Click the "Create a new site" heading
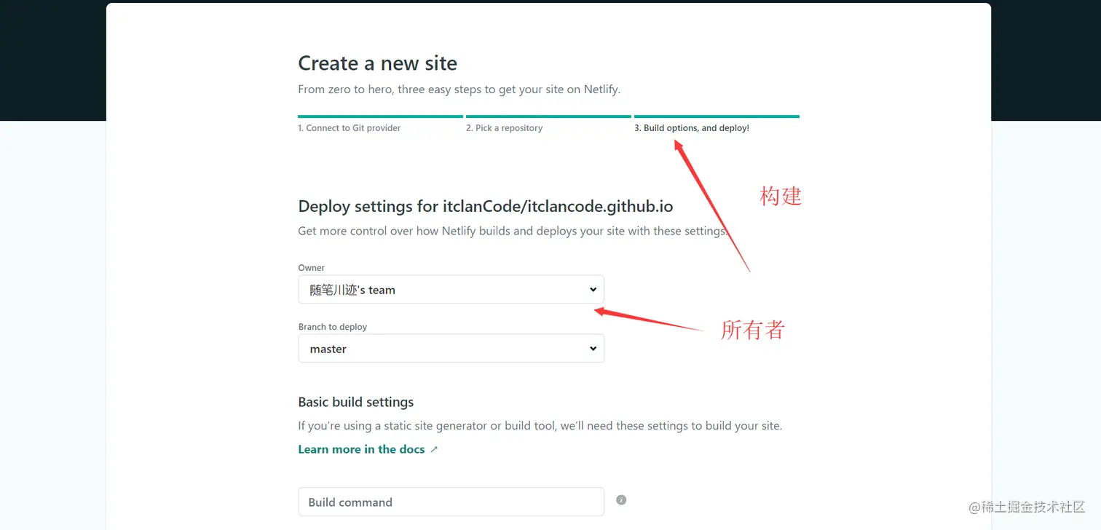Screen dimensions: 1101x530 pos(377,63)
